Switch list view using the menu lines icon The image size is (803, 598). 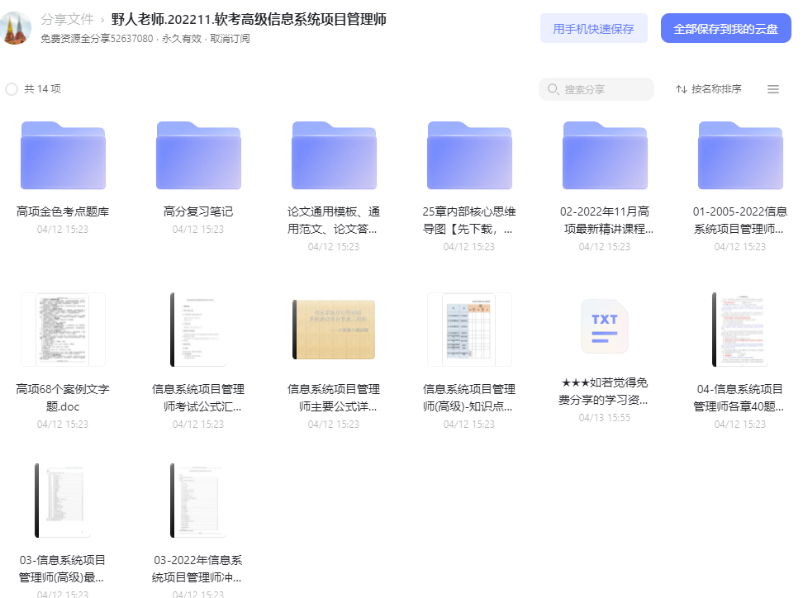773,89
